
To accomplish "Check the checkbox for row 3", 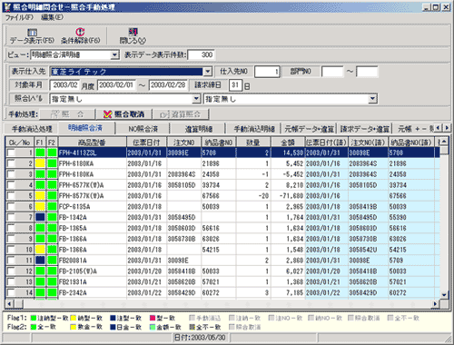I will pyautogui.click(x=11, y=174).
